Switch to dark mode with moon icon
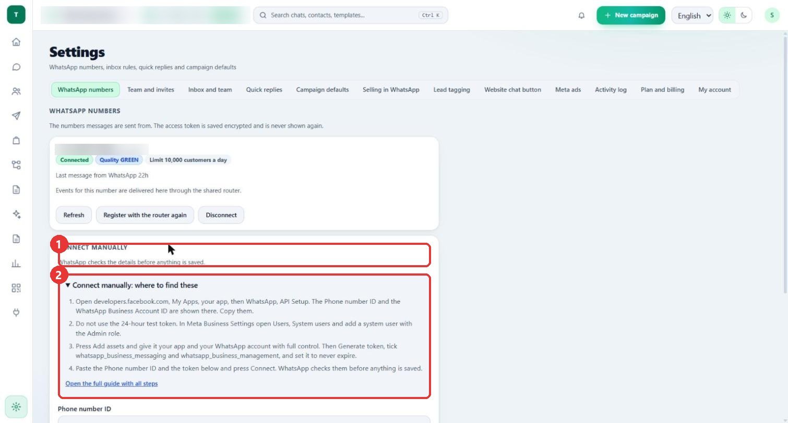This screenshot has width=788, height=423. click(744, 15)
